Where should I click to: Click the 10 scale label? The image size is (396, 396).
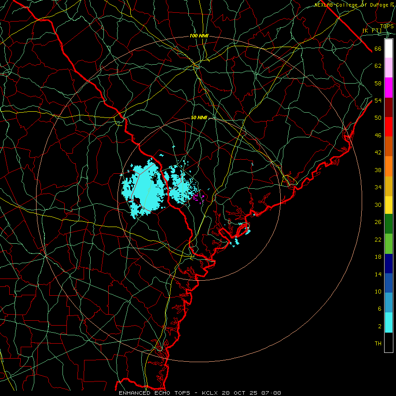click(378, 291)
